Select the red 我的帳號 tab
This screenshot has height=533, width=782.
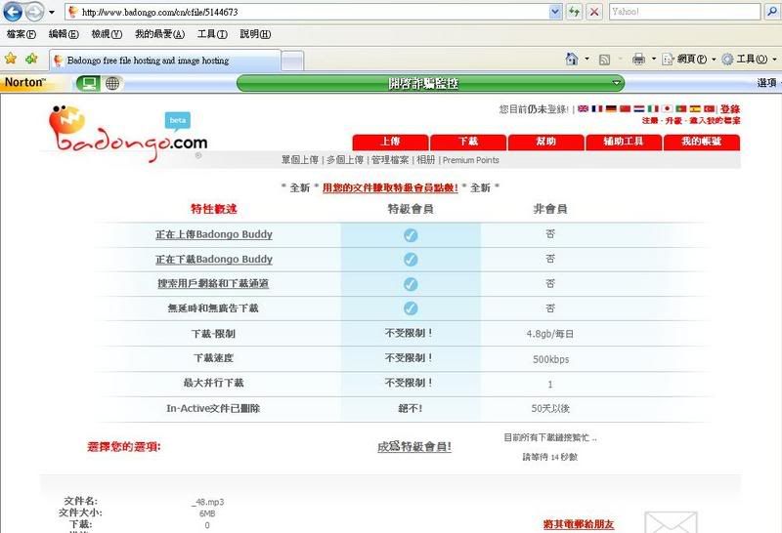pyautogui.click(x=701, y=142)
